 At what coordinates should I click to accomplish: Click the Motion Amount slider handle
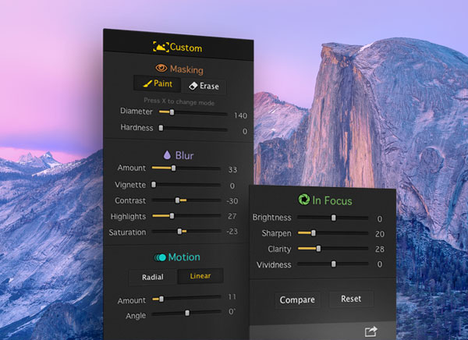click(161, 299)
